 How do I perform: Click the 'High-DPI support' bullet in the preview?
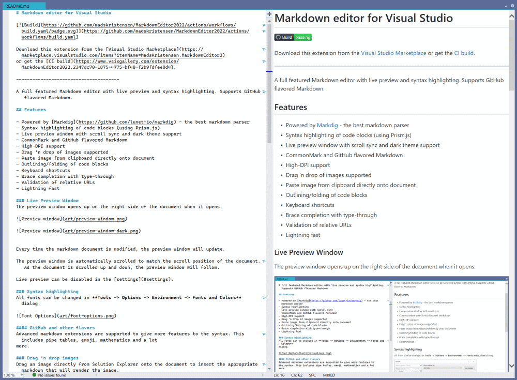308,165
